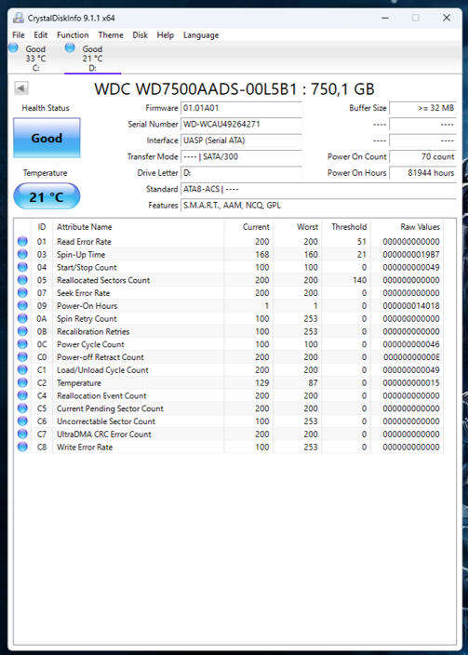Open the File menu
Viewport: 468px width, 655px height.
pos(19,35)
